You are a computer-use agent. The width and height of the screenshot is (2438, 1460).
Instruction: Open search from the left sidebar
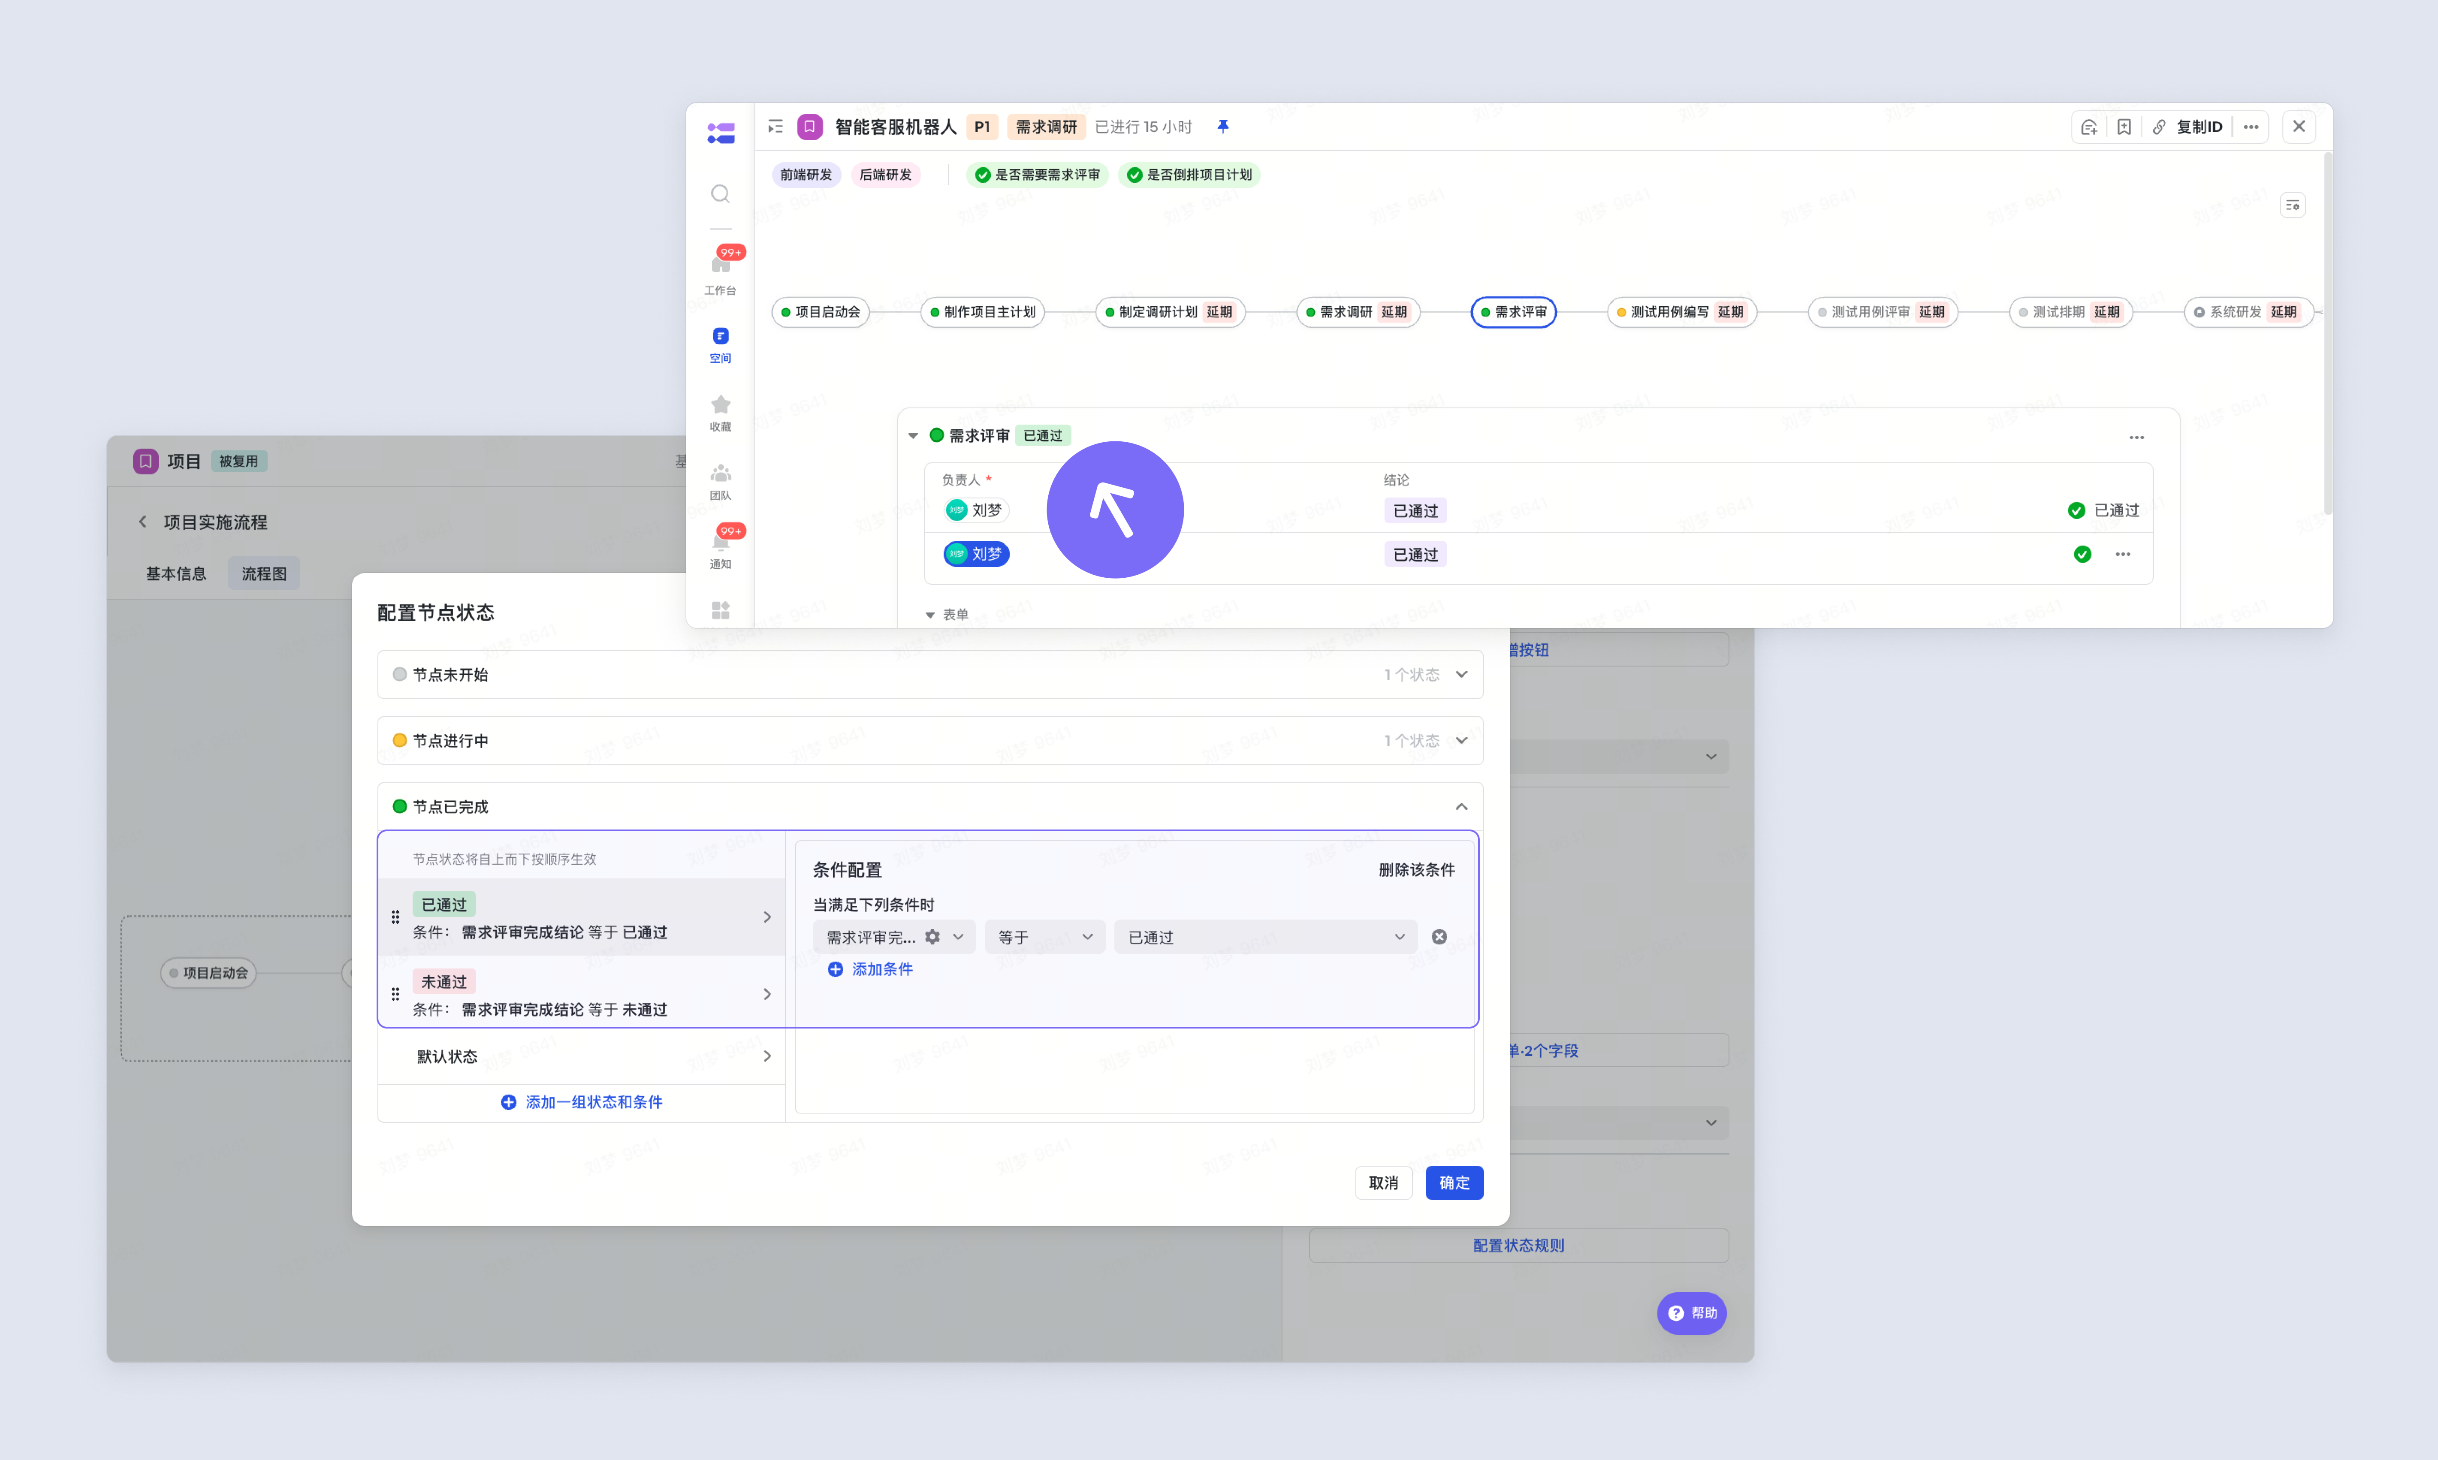click(720, 194)
